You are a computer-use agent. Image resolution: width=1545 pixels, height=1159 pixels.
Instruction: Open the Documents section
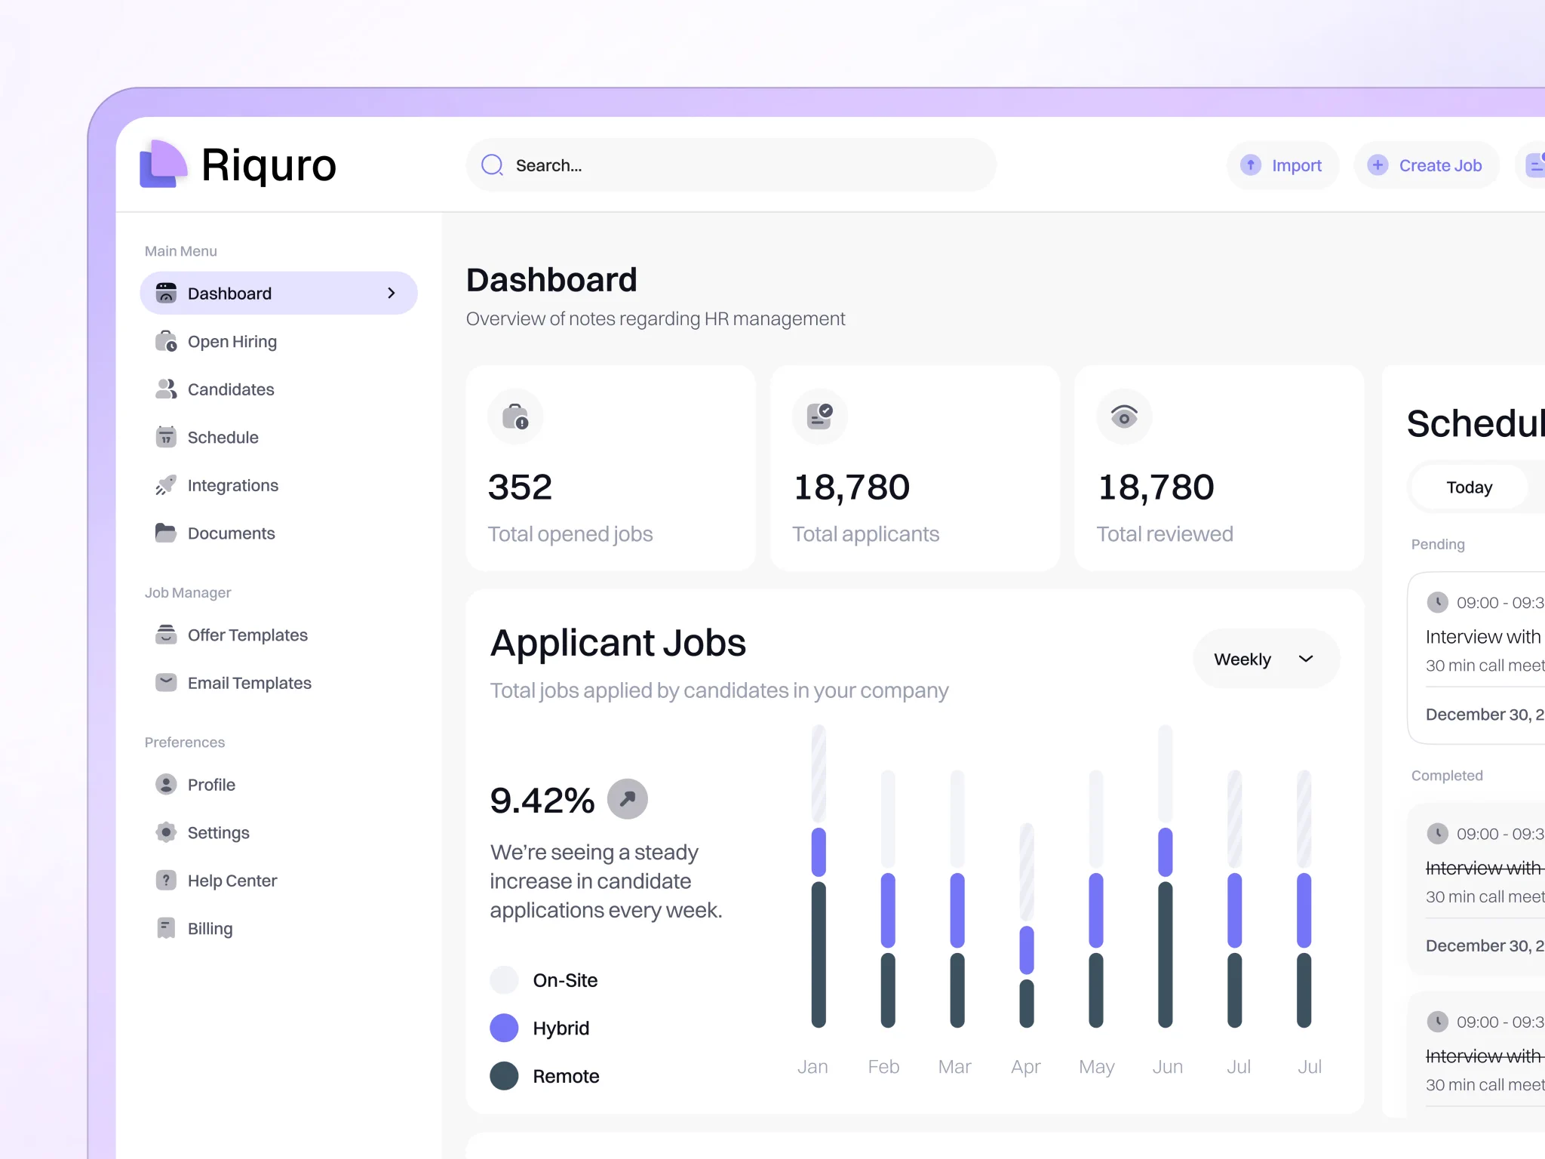click(278, 533)
